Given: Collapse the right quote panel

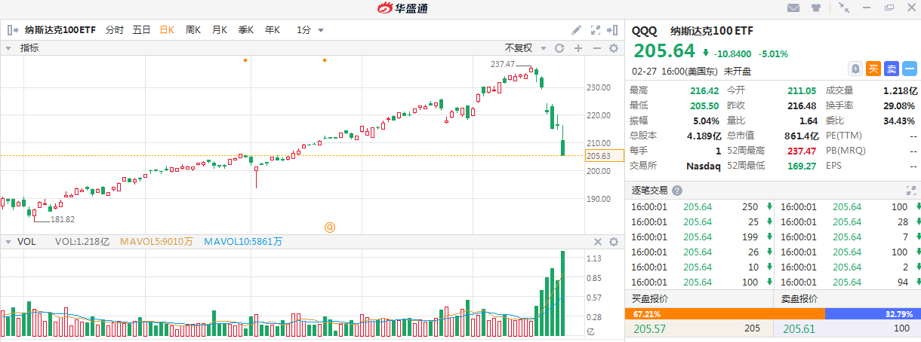Looking at the screenshot, I should [614, 30].
